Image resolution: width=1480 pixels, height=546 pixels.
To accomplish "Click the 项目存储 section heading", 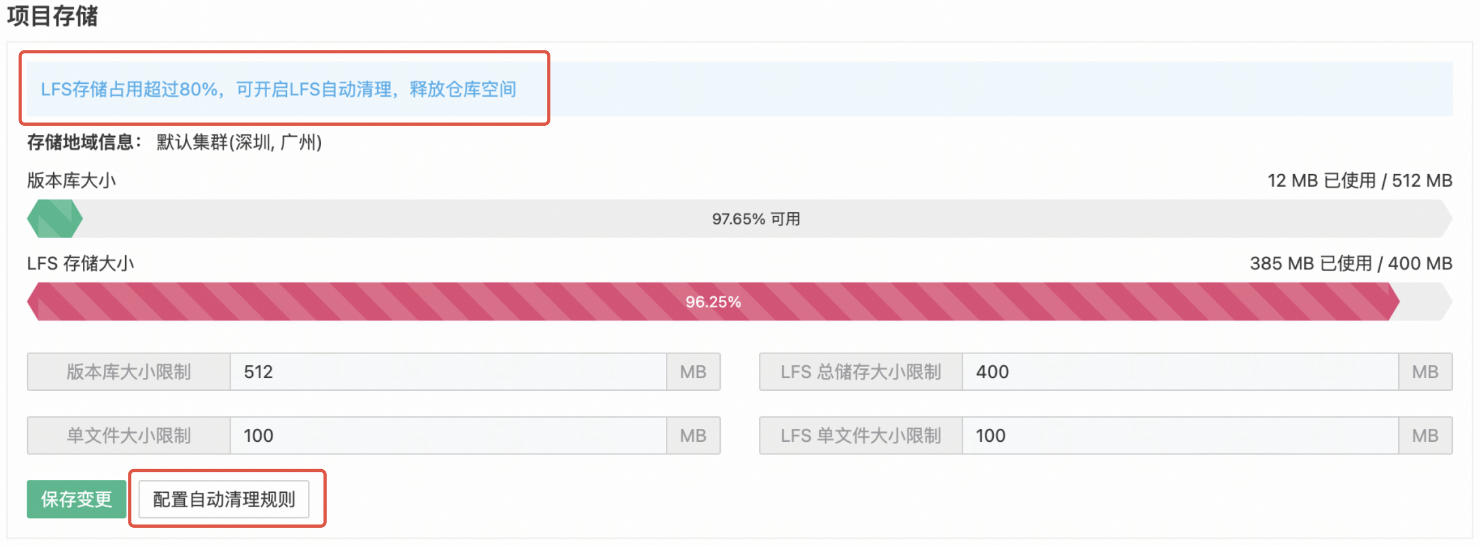I will coord(52,16).
